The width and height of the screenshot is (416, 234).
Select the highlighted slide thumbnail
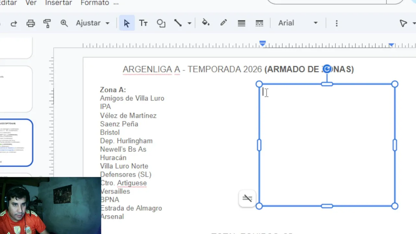[16, 143]
